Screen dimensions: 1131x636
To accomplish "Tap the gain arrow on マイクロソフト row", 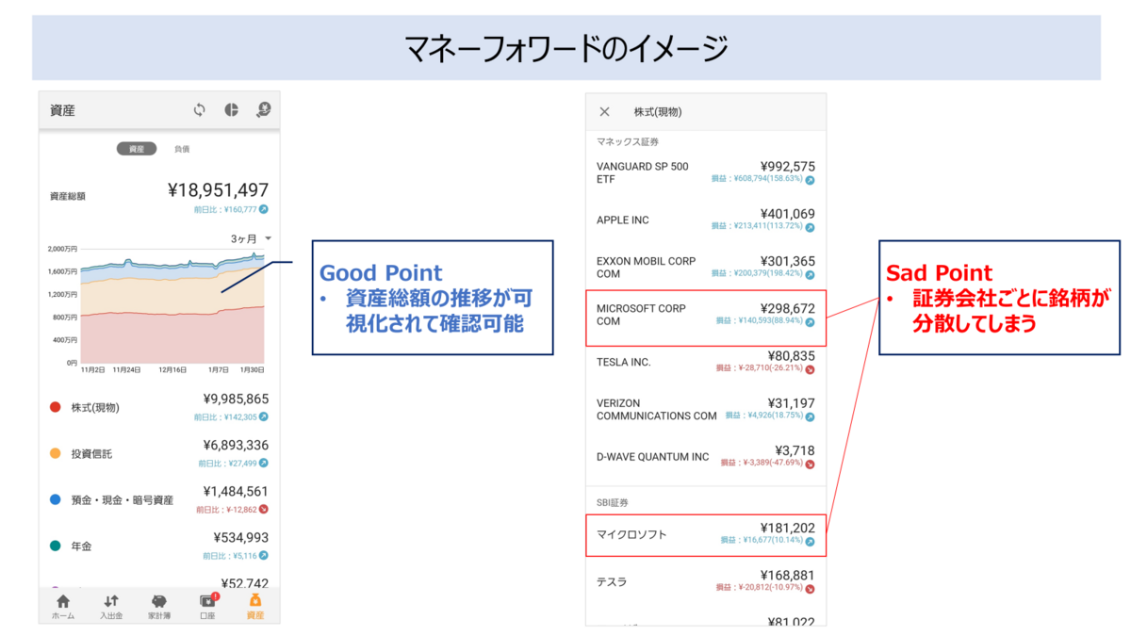I will tap(810, 542).
